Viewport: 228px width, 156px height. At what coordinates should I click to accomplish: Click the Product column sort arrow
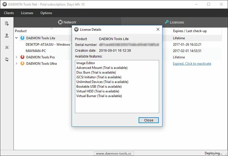click(x=52, y=28)
